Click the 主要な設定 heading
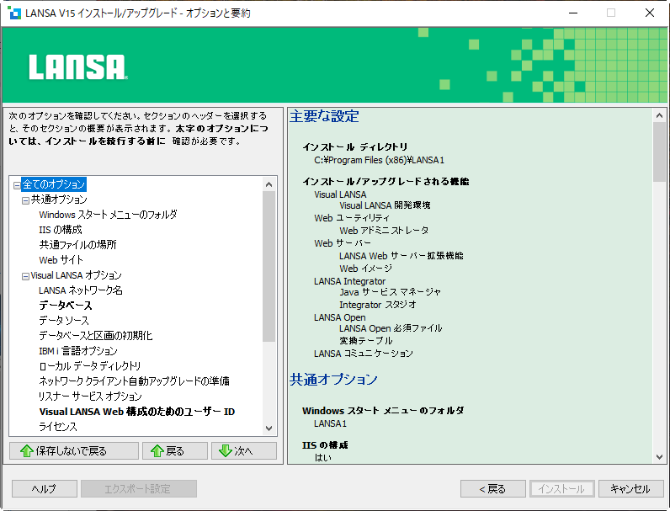This screenshot has width=670, height=511. click(x=324, y=116)
